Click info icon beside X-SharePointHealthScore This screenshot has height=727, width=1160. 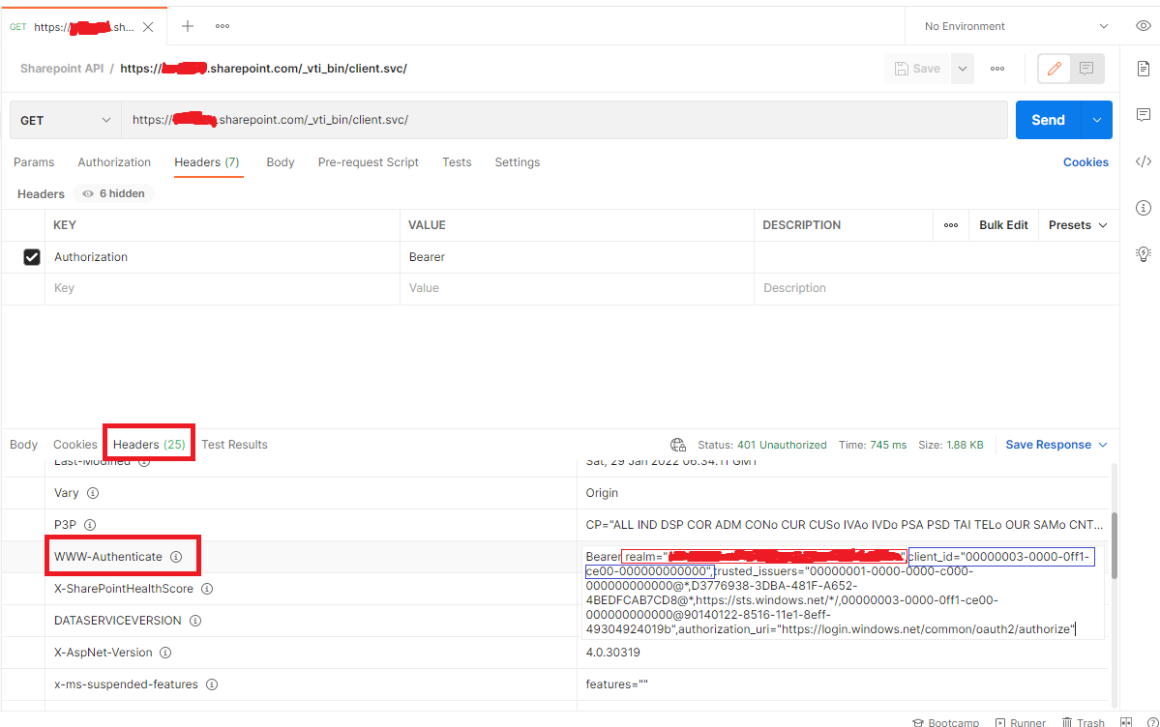[x=207, y=589]
